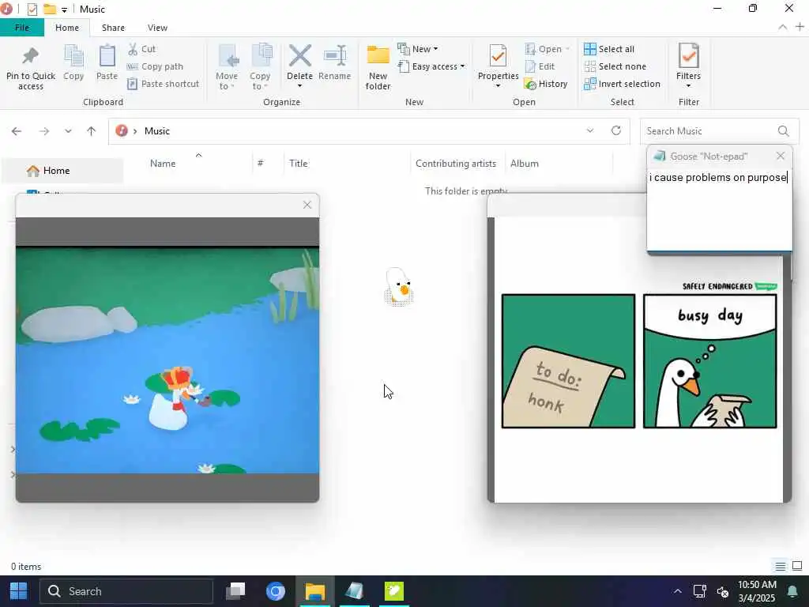Expand the Easy access dropdown
Screen dimensions: 809x607
pos(432,66)
